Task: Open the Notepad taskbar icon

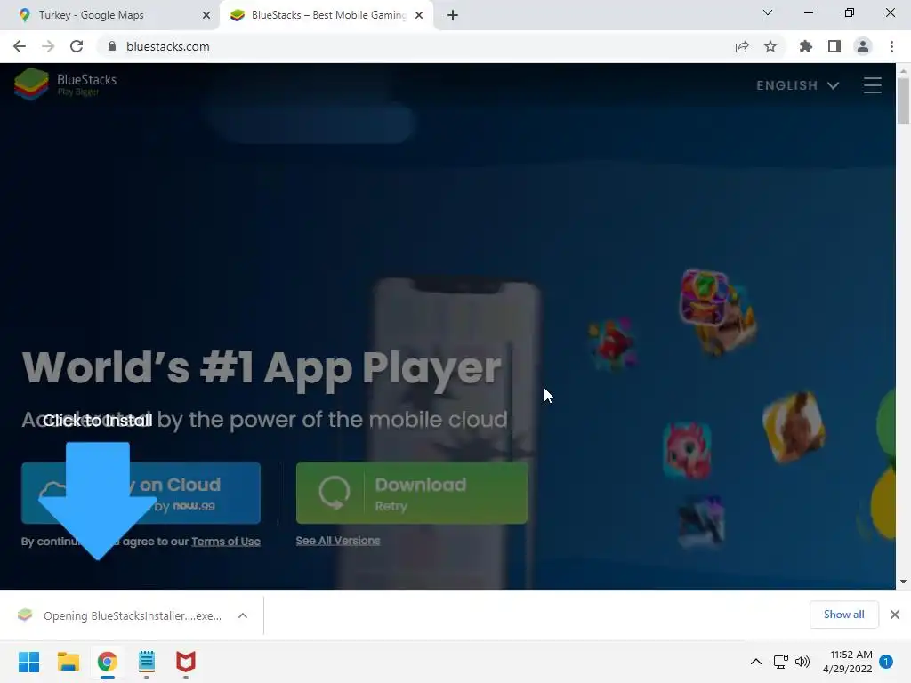Action: [x=147, y=662]
